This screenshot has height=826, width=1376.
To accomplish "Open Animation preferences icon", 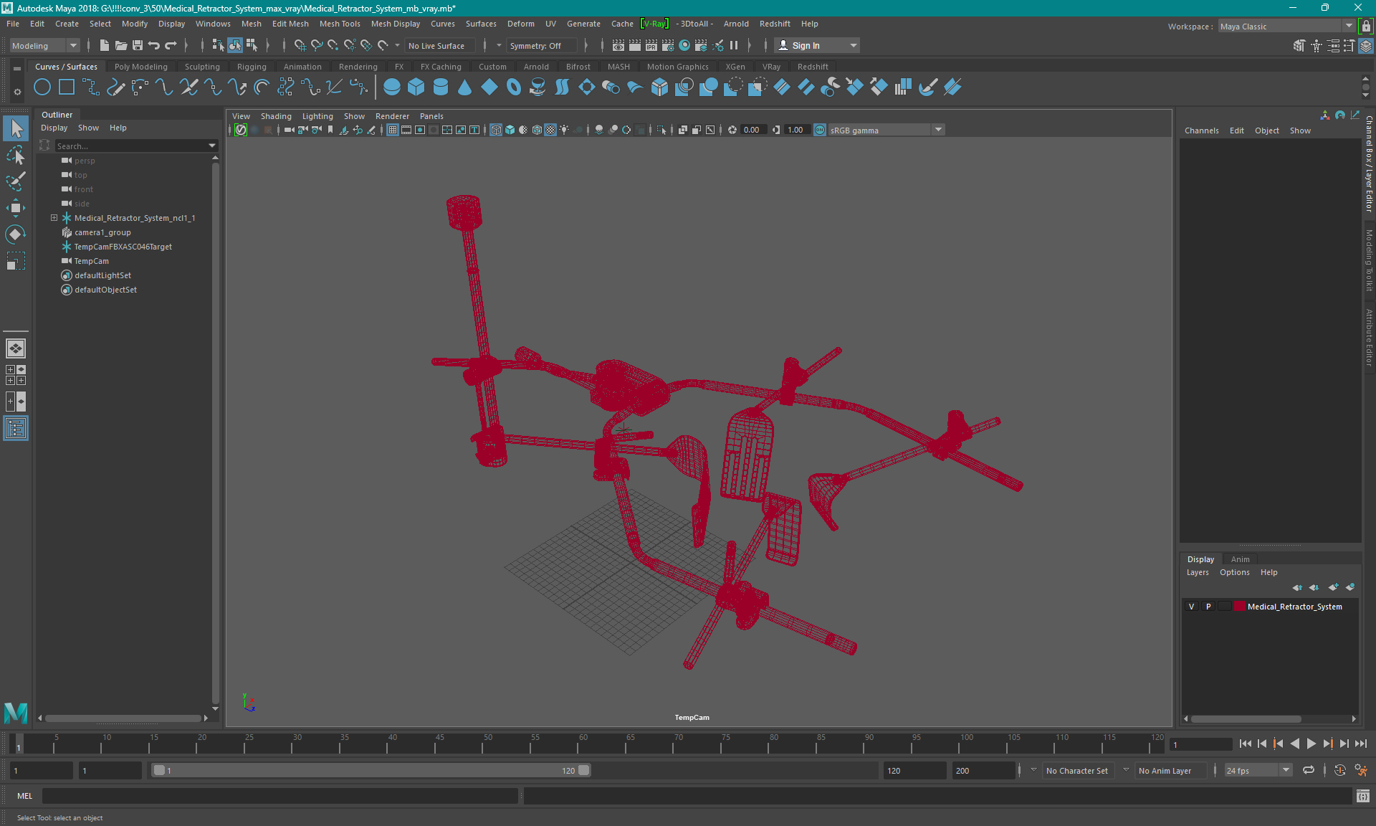I will pos(1361,771).
